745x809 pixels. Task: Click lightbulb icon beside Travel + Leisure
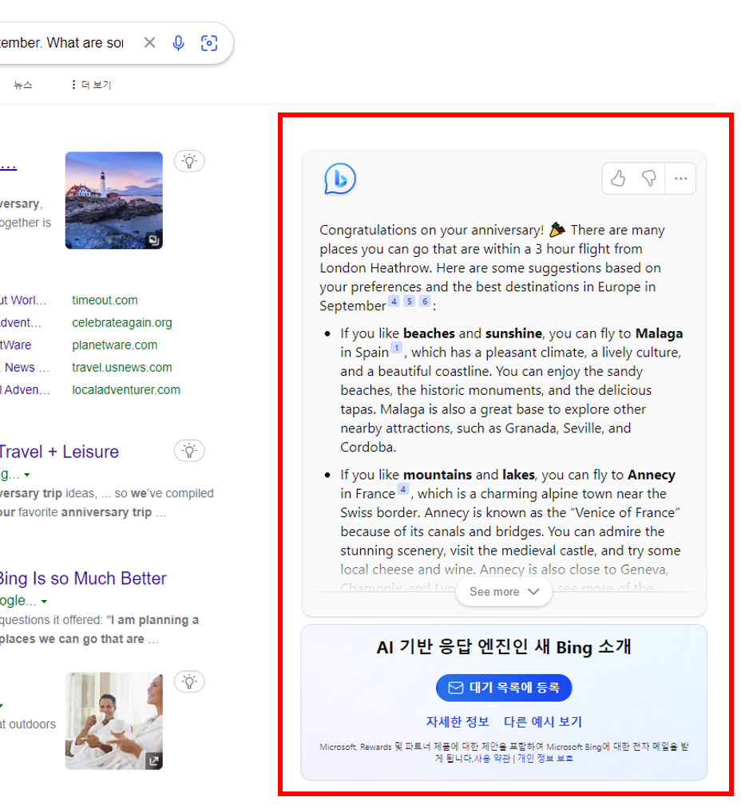pyautogui.click(x=189, y=451)
